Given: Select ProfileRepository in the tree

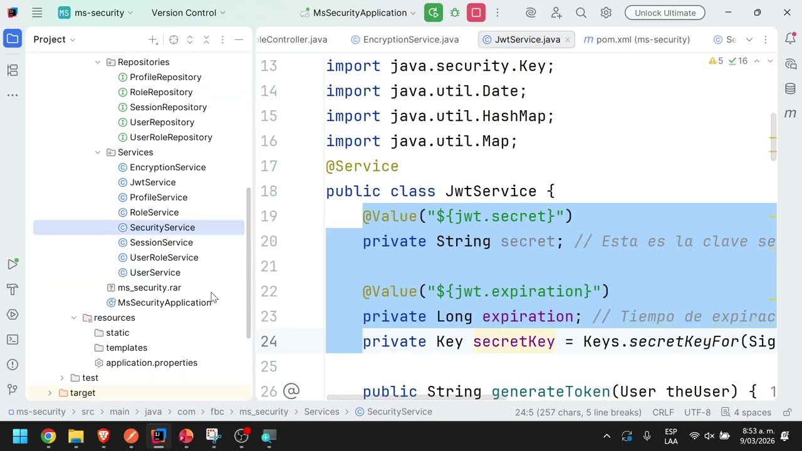Looking at the screenshot, I should pos(165,77).
